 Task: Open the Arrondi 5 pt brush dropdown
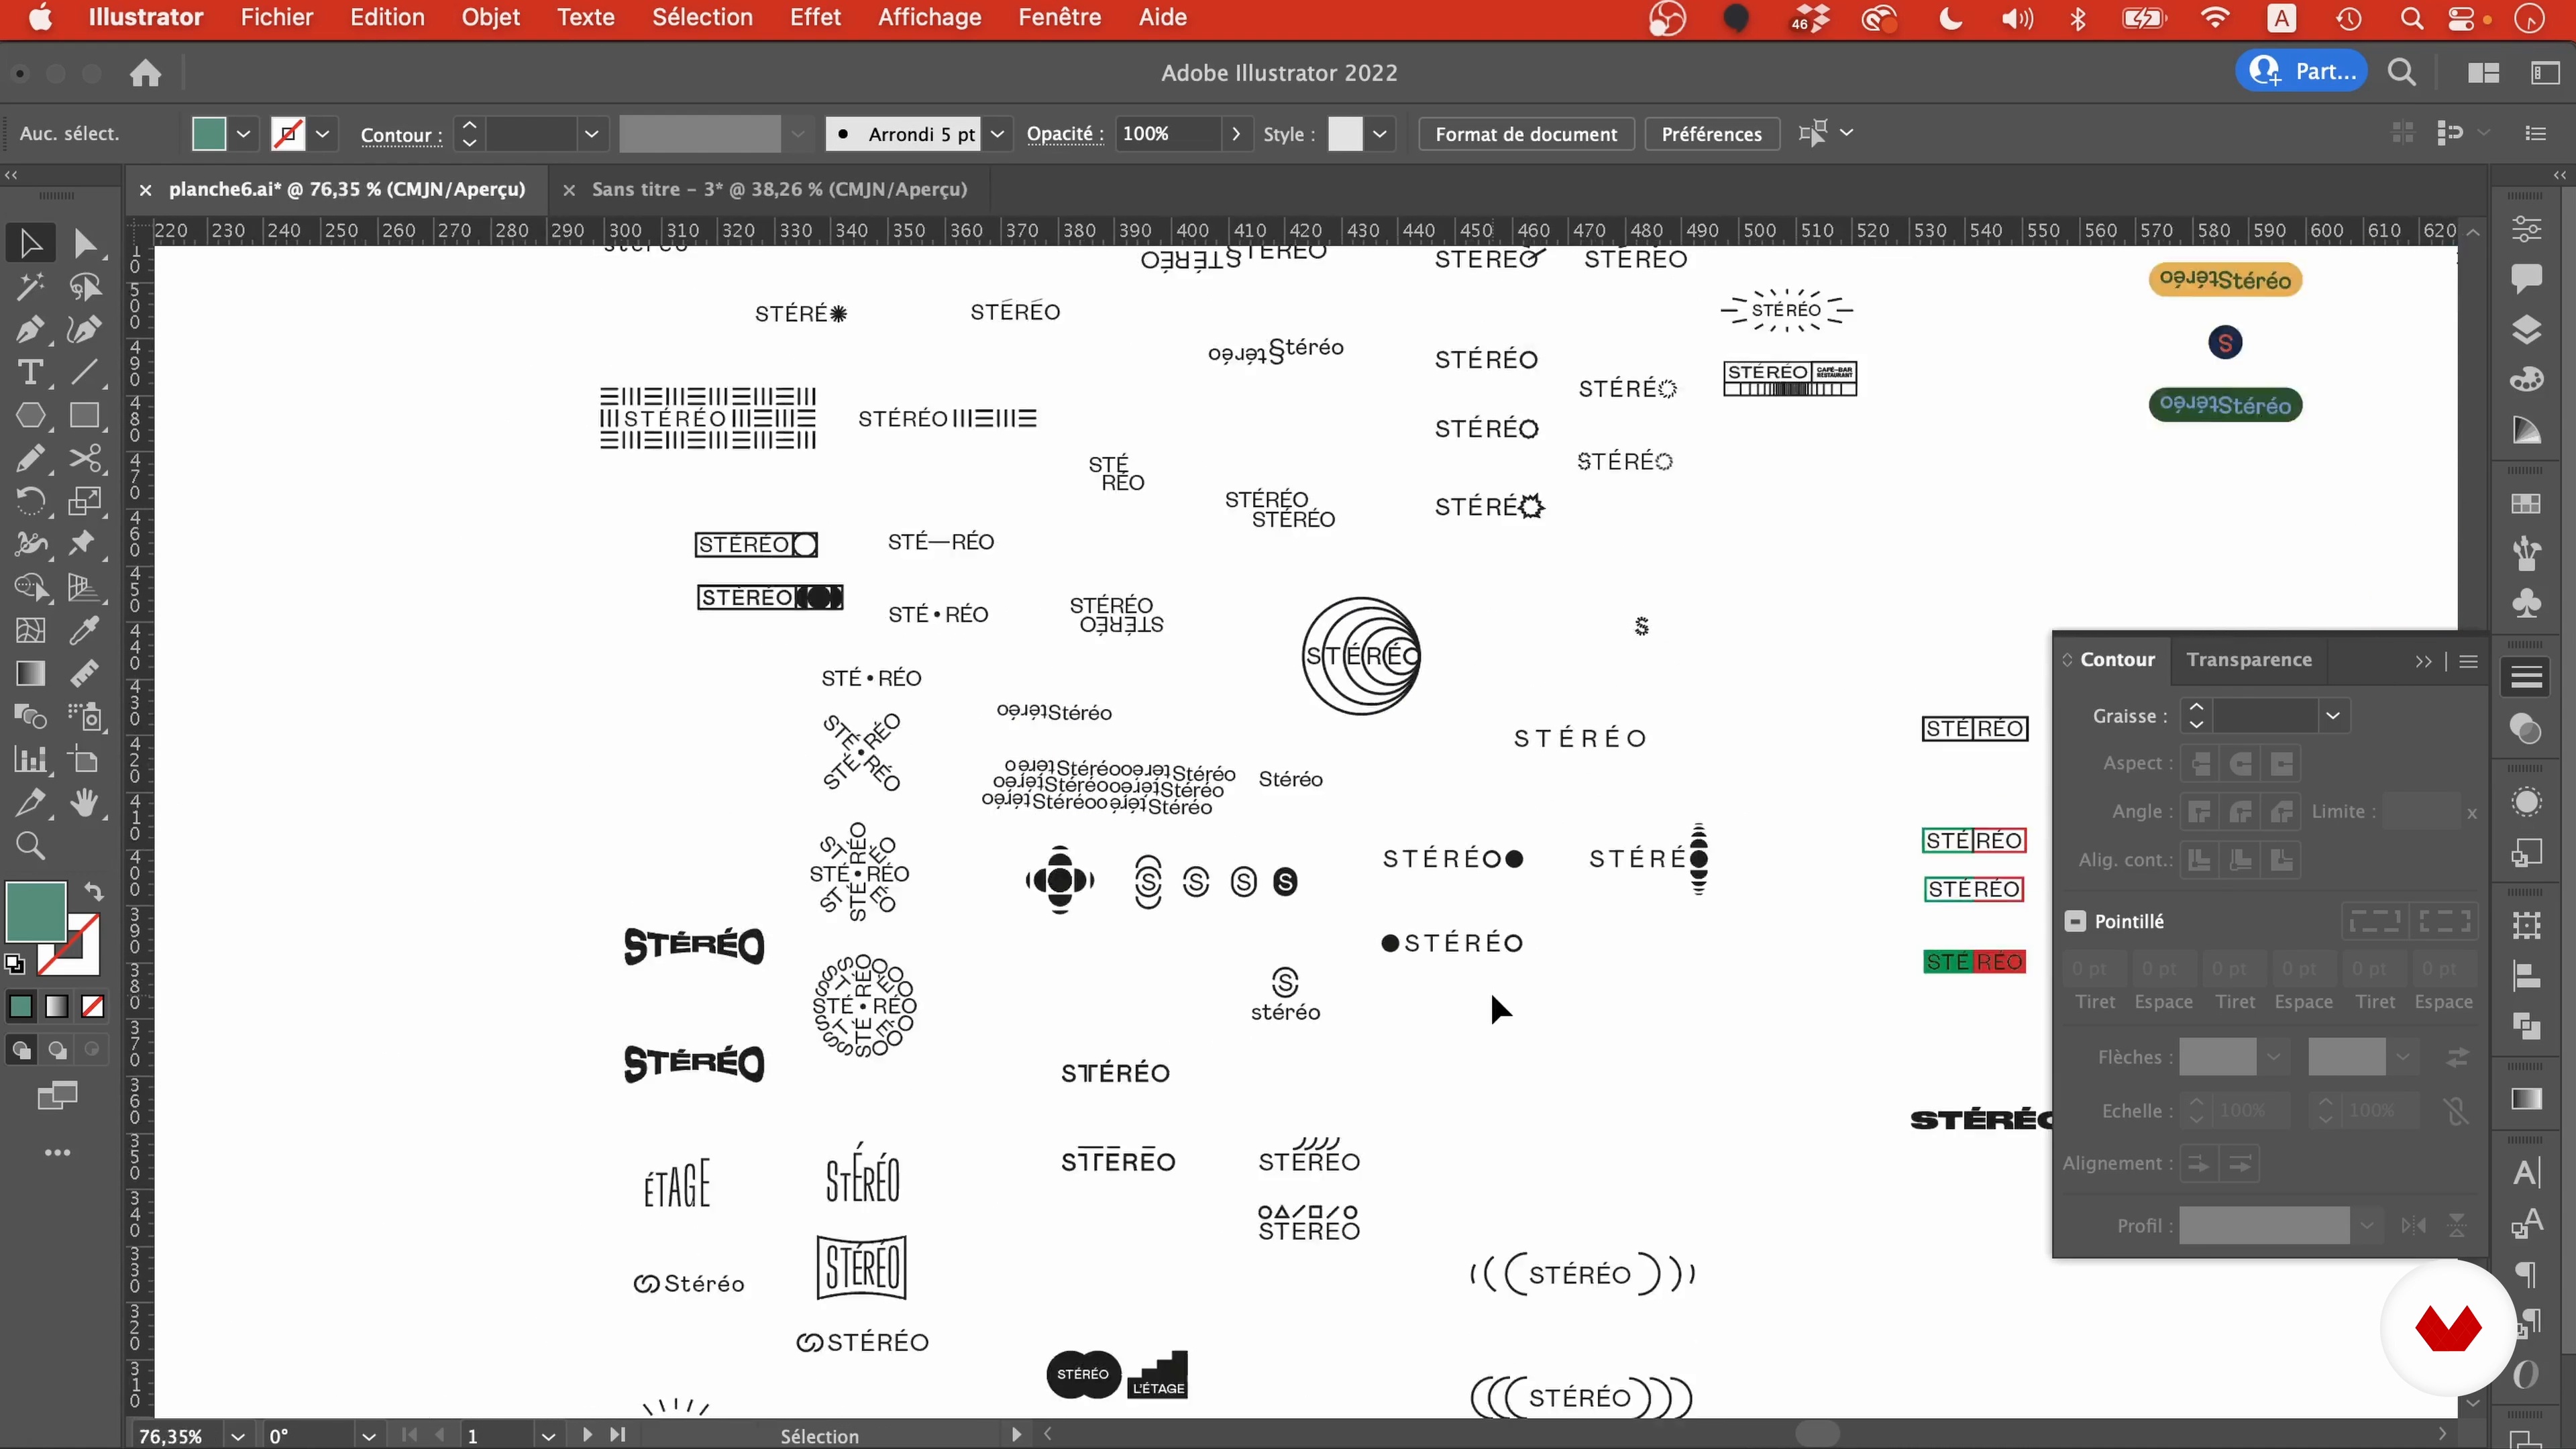pyautogui.click(x=997, y=133)
